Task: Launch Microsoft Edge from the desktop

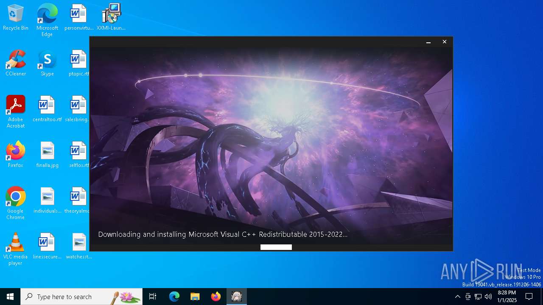Action: [47, 20]
